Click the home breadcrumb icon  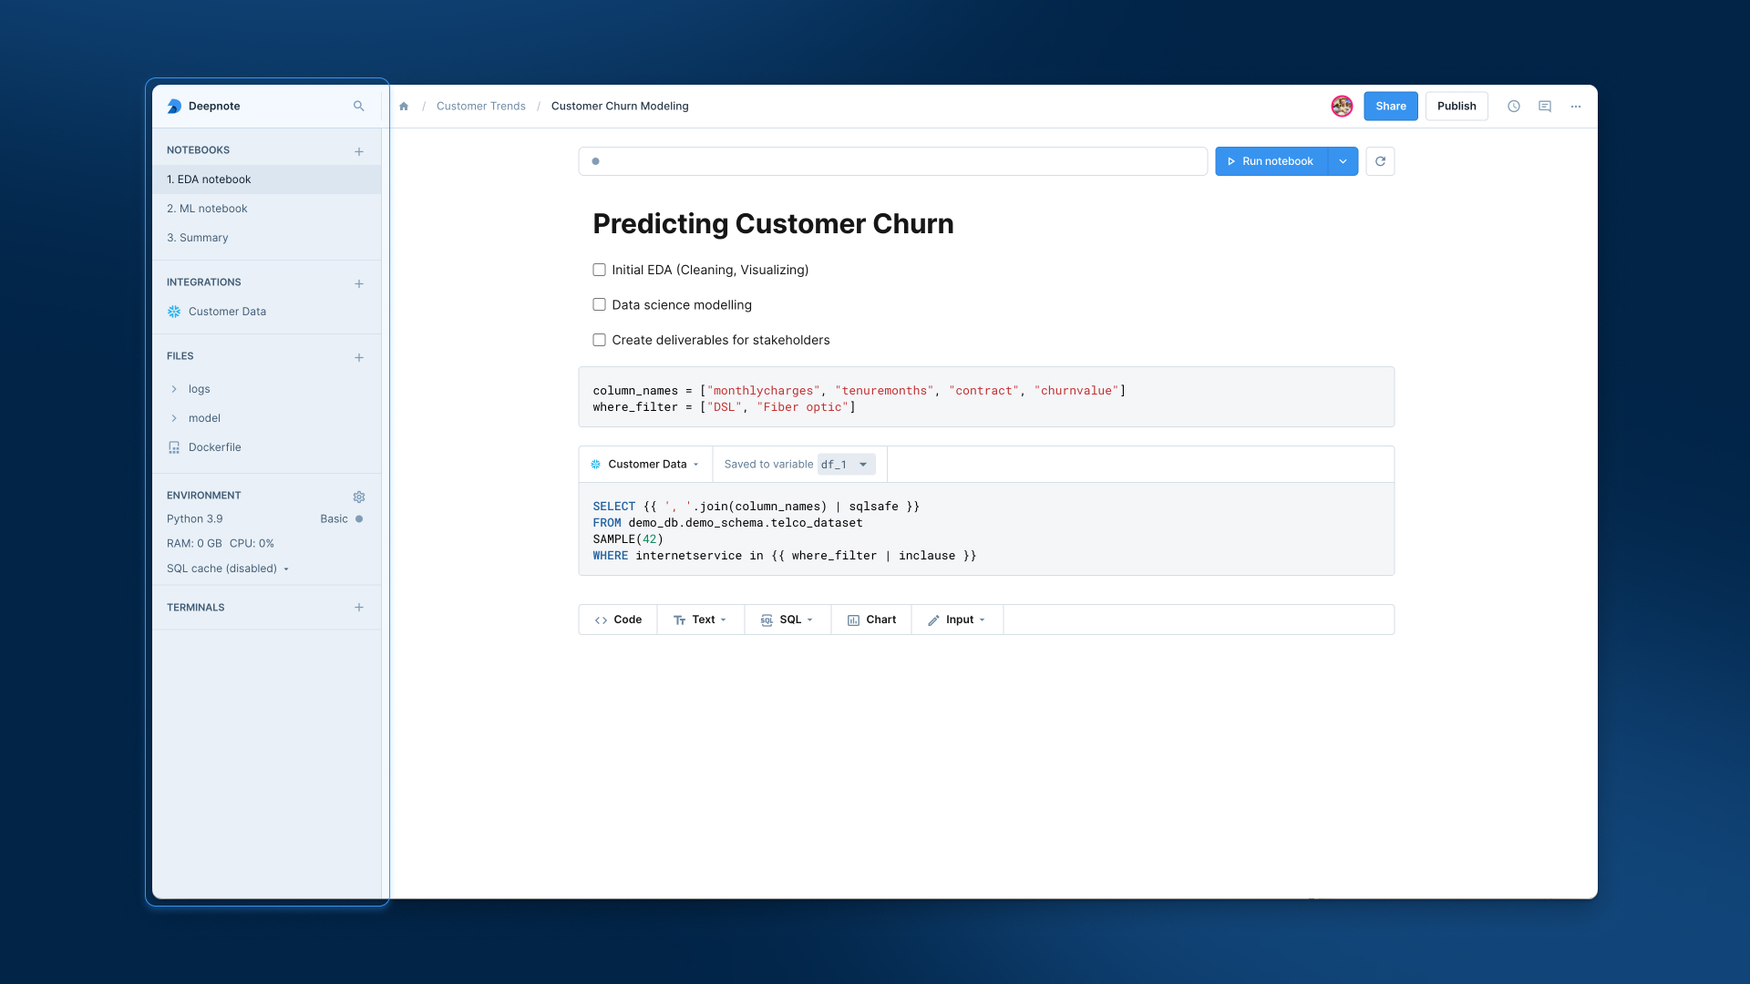point(404,107)
